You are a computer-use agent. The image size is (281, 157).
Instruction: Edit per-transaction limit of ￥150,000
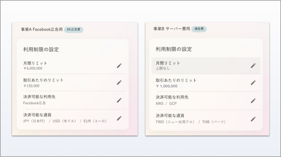point(119,82)
